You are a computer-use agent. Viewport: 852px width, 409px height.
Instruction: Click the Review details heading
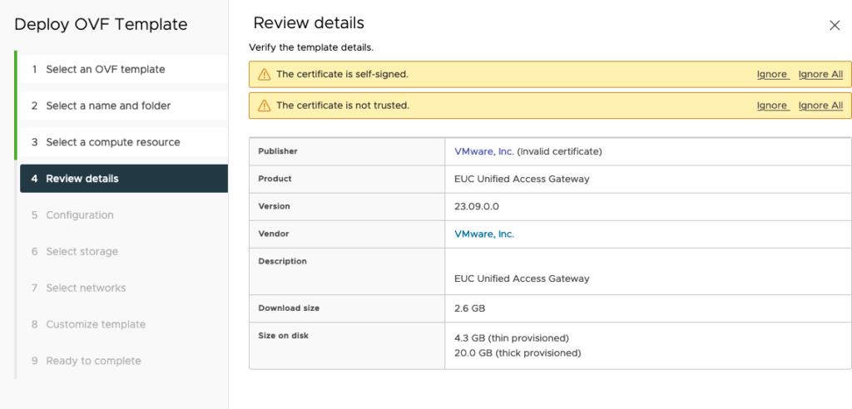[x=309, y=23]
